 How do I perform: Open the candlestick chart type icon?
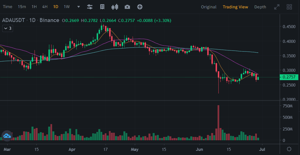(115, 7)
